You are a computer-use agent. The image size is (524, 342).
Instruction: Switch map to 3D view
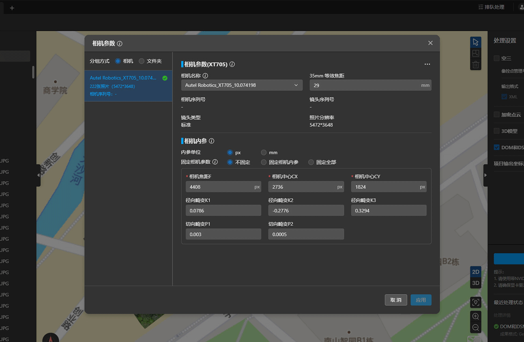[x=476, y=283]
